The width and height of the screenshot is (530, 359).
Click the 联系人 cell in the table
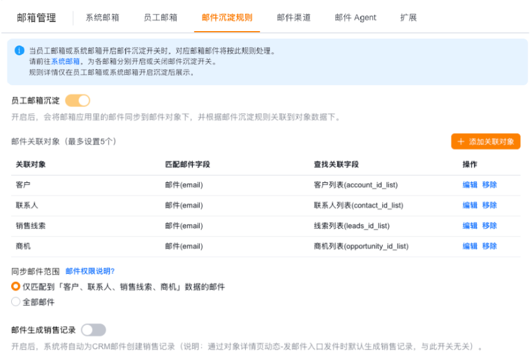pyautogui.click(x=27, y=205)
